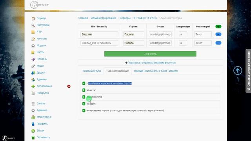Image resolution: width=251 pixels, height=141 pixels.
Task: Click the green 'd' ip адрес badge
Action: click(x=84, y=104)
